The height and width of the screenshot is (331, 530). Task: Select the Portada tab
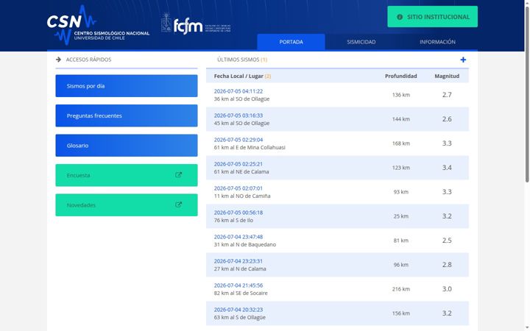(291, 42)
